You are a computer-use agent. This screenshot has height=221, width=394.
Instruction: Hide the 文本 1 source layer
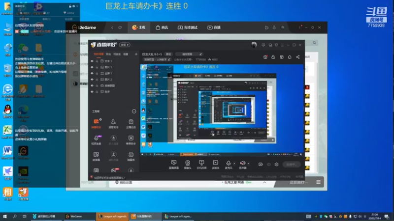click(92, 61)
